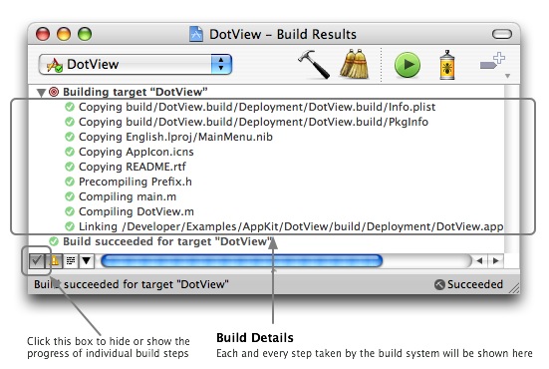Click the scroll left arrow
Image resolution: width=549 pixels, height=369 pixels.
tap(479, 260)
